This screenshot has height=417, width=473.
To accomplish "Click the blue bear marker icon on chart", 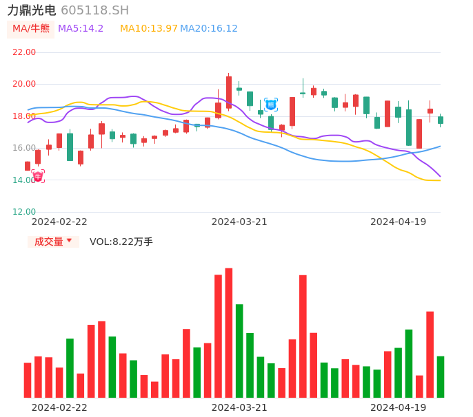I will 271,105.
